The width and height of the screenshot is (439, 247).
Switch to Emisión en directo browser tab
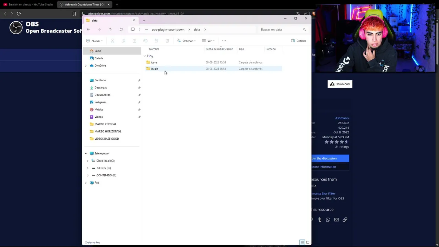pyautogui.click(x=28, y=4)
